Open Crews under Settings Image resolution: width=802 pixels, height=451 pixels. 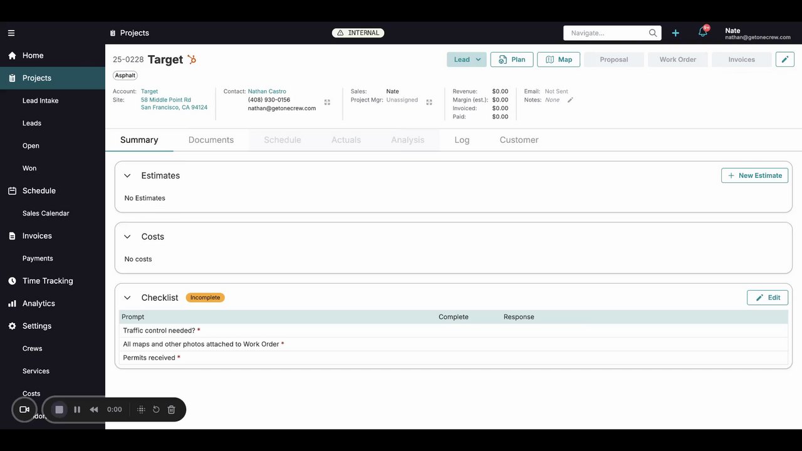33,349
